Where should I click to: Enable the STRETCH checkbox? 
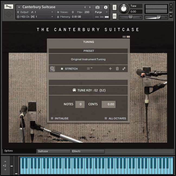pyautogui.click(x=62, y=69)
